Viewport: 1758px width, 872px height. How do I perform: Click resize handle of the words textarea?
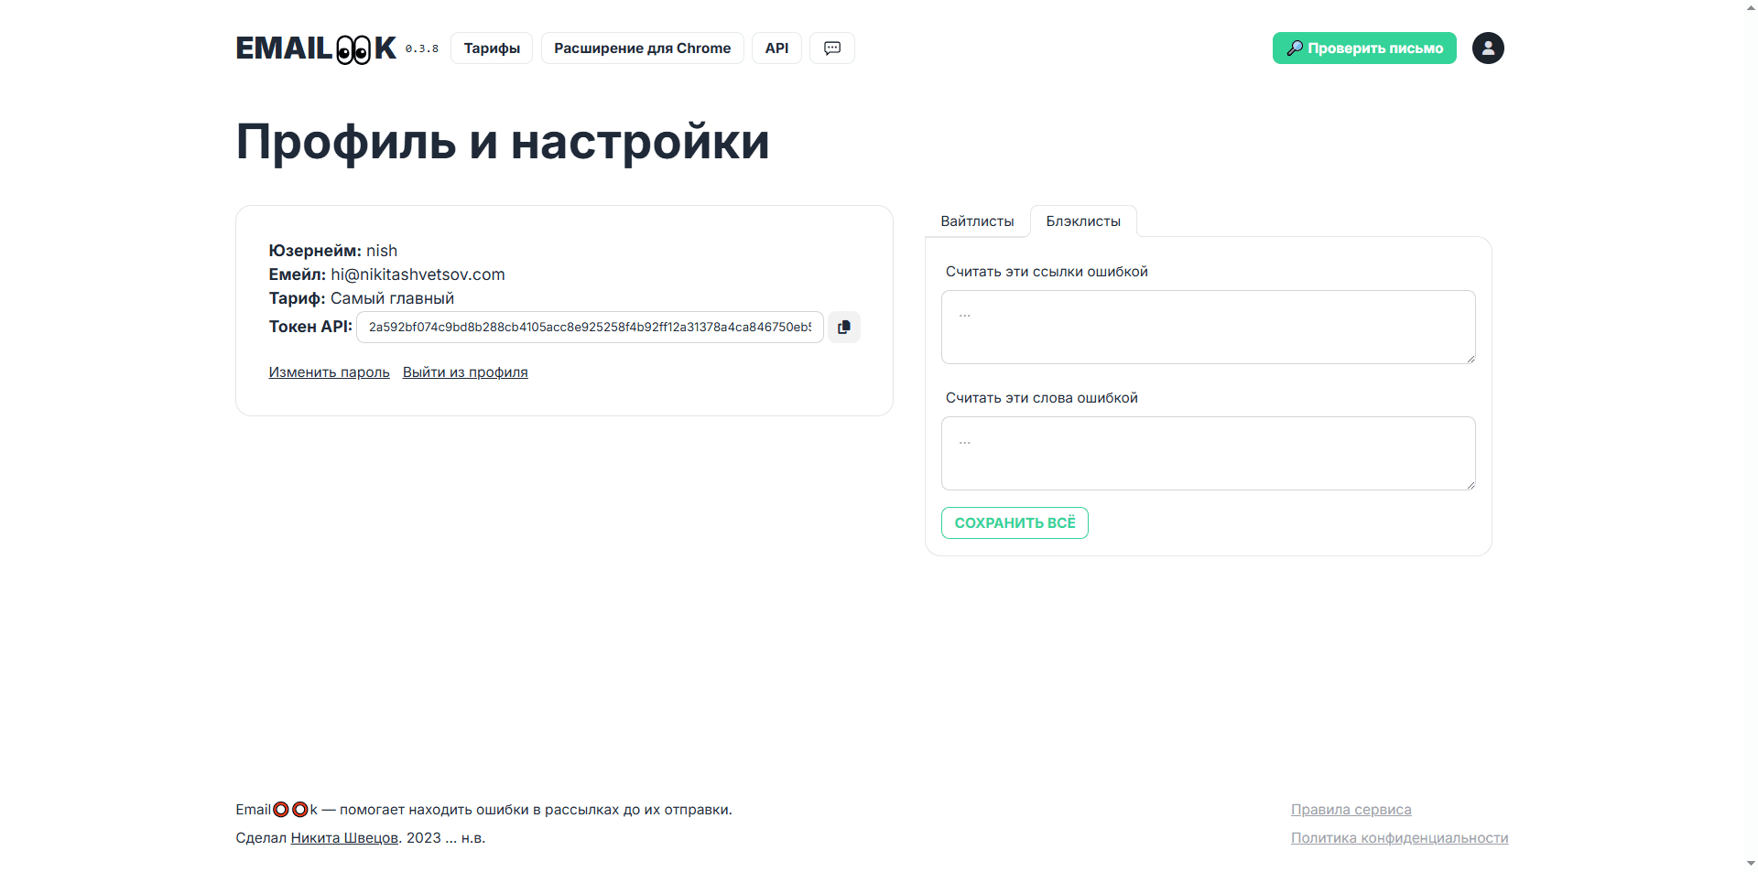click(1470, 485)
